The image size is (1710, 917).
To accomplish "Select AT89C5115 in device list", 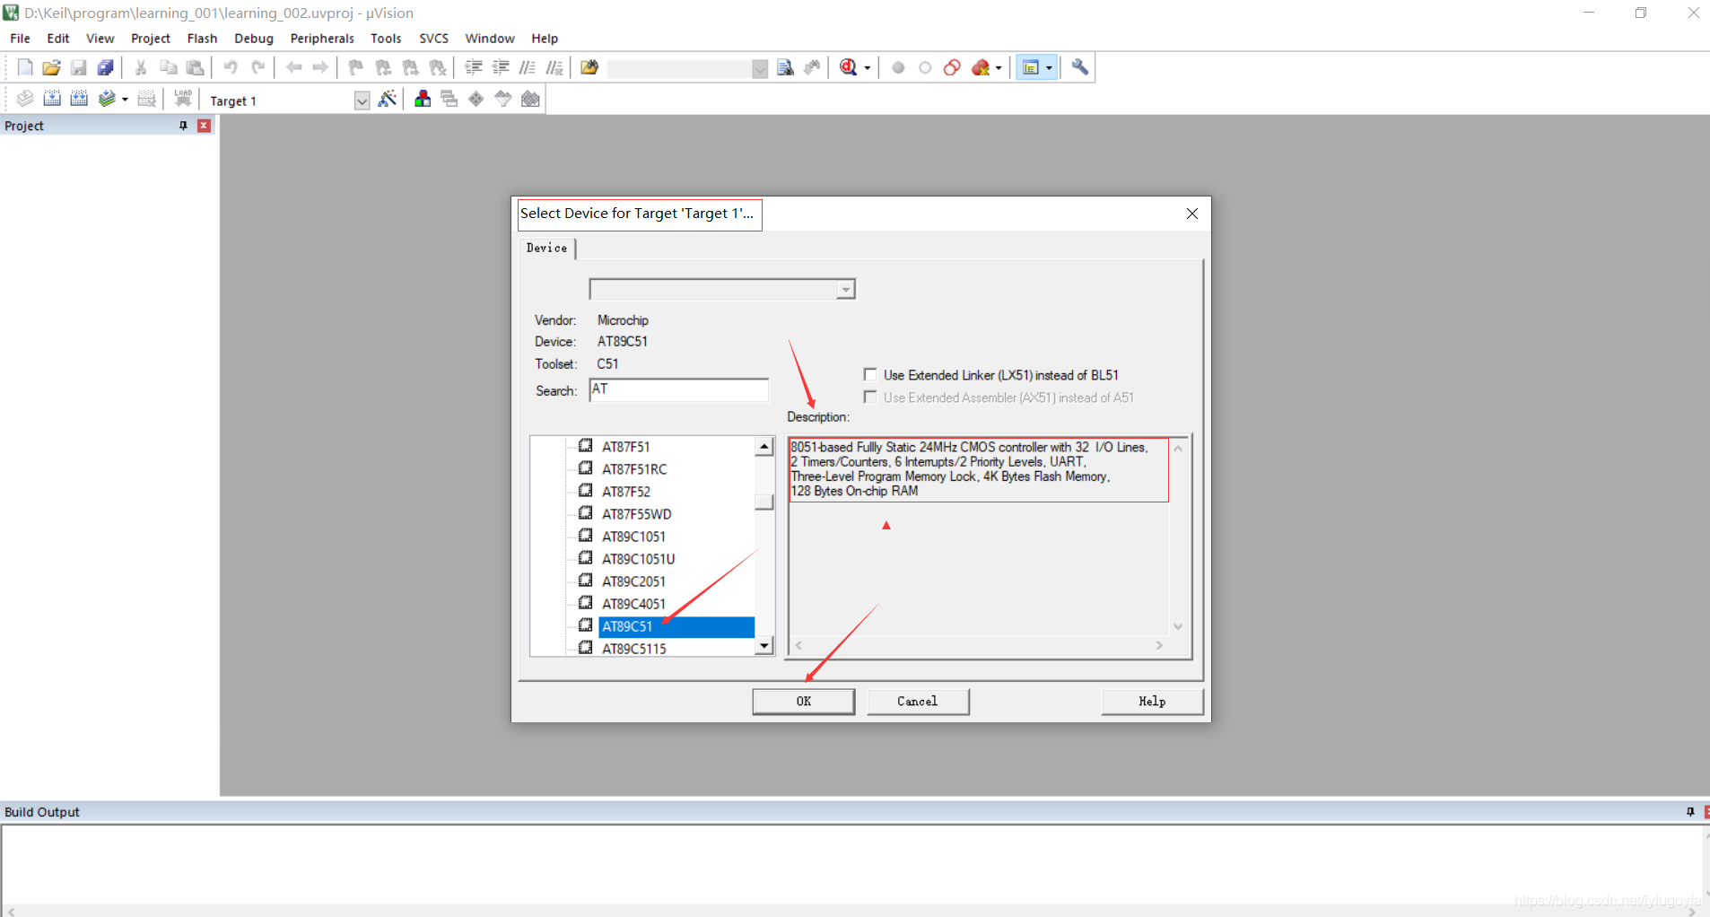I will [634, 648].
